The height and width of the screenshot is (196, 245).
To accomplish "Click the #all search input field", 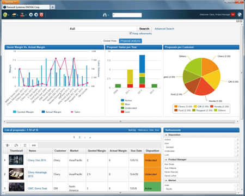I will 102,29.
